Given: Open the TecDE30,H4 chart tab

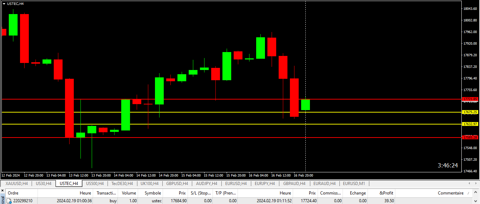Looking at the screenshot, I should tap(122, 184).
